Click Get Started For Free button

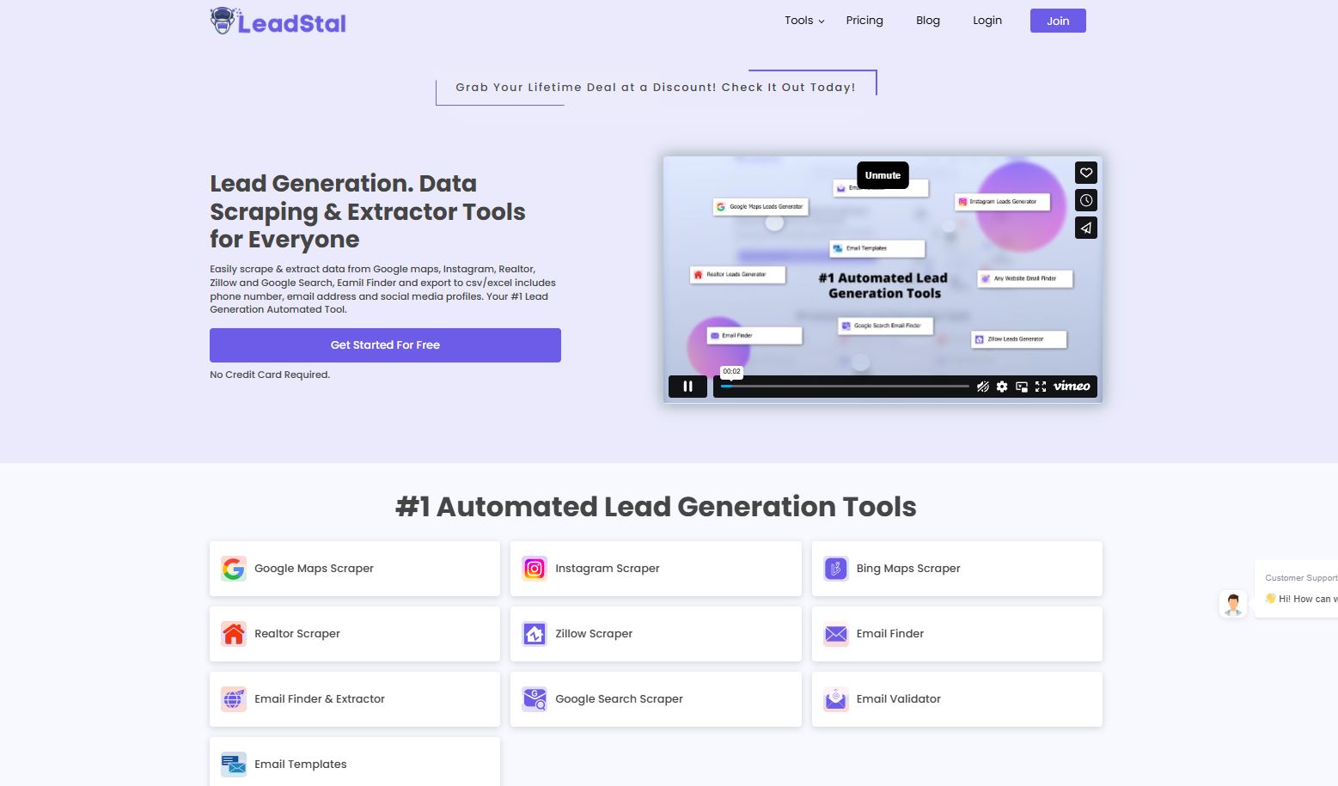pos(385,345)
